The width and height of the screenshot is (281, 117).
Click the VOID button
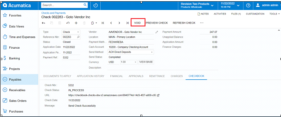(137, 23)
